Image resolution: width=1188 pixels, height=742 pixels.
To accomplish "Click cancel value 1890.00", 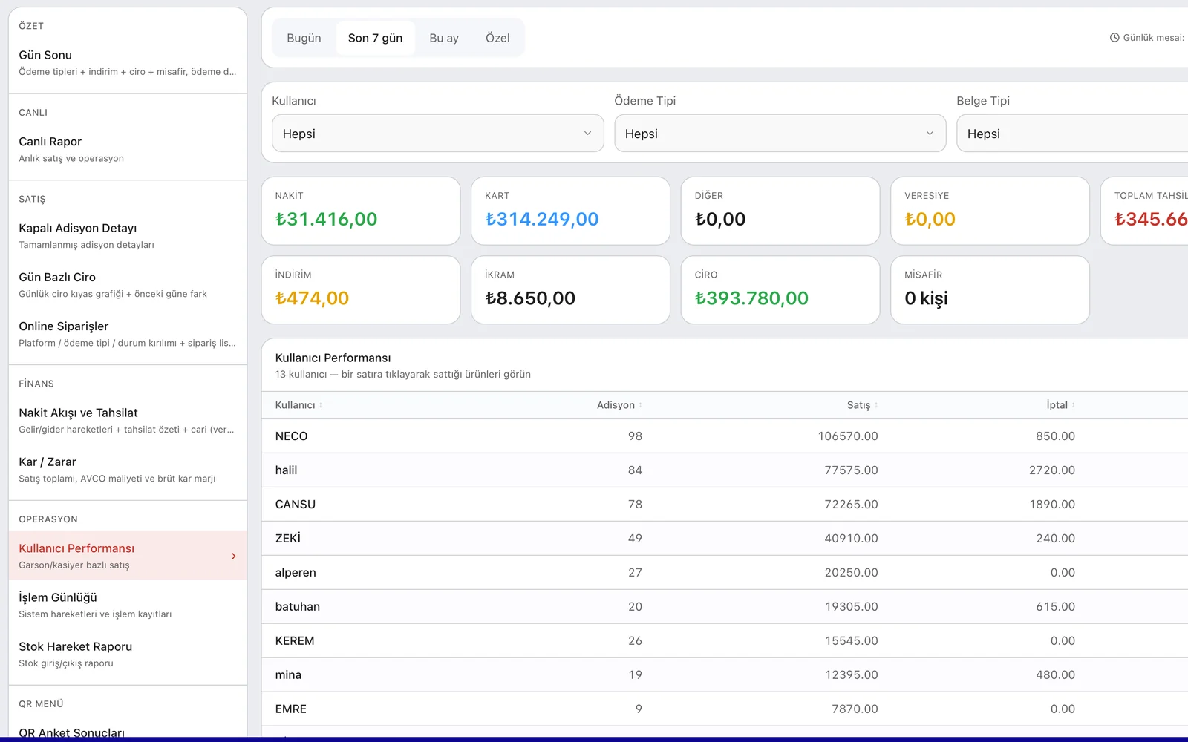I will tap(1052, 505).
